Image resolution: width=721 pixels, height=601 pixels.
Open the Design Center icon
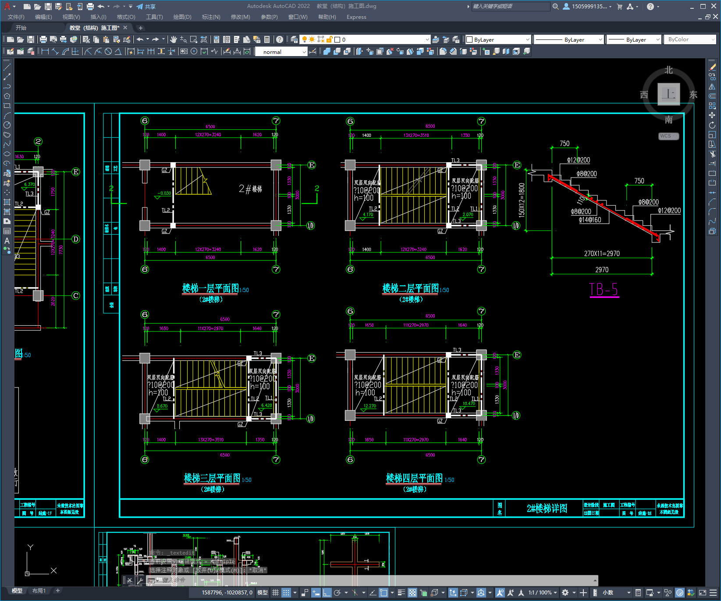click(x=227, y=39)
